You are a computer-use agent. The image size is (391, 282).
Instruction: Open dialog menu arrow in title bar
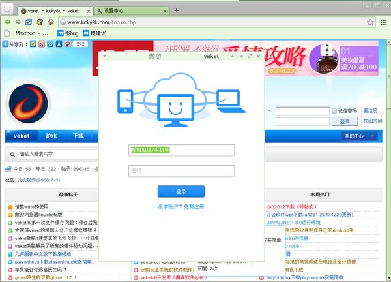(x=104, y=56)
